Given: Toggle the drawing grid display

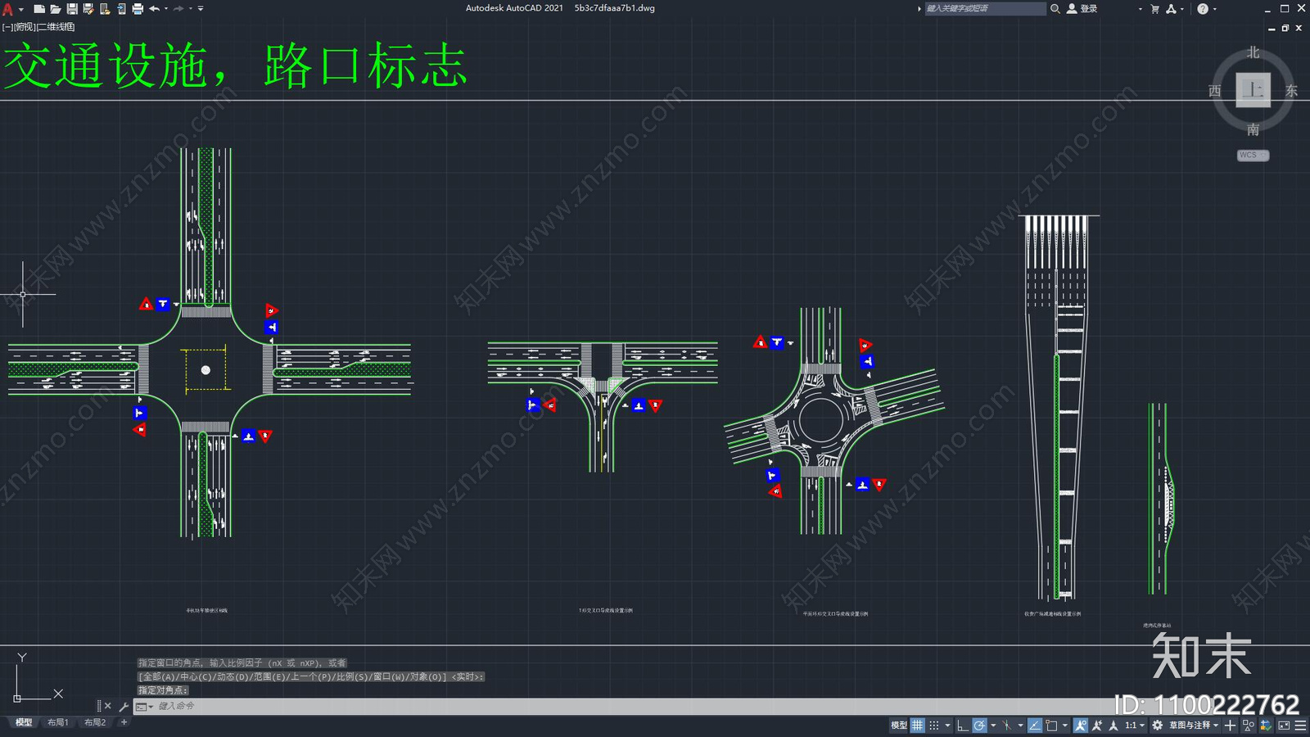Looking at the screenshot, I should point(918,726).
